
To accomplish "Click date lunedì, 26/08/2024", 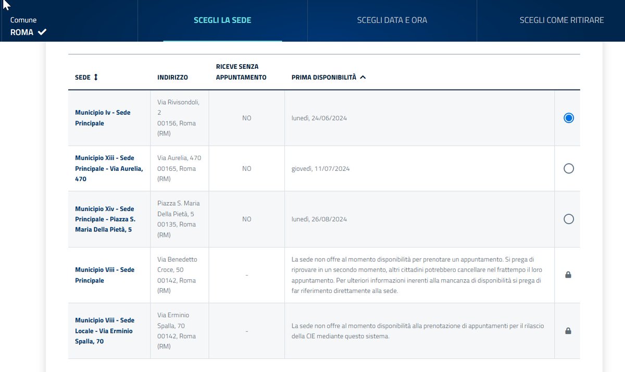I will coord(319,219).
